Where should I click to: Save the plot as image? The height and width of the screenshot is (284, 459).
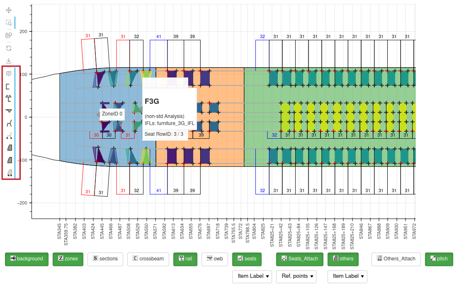click(9, 61)
